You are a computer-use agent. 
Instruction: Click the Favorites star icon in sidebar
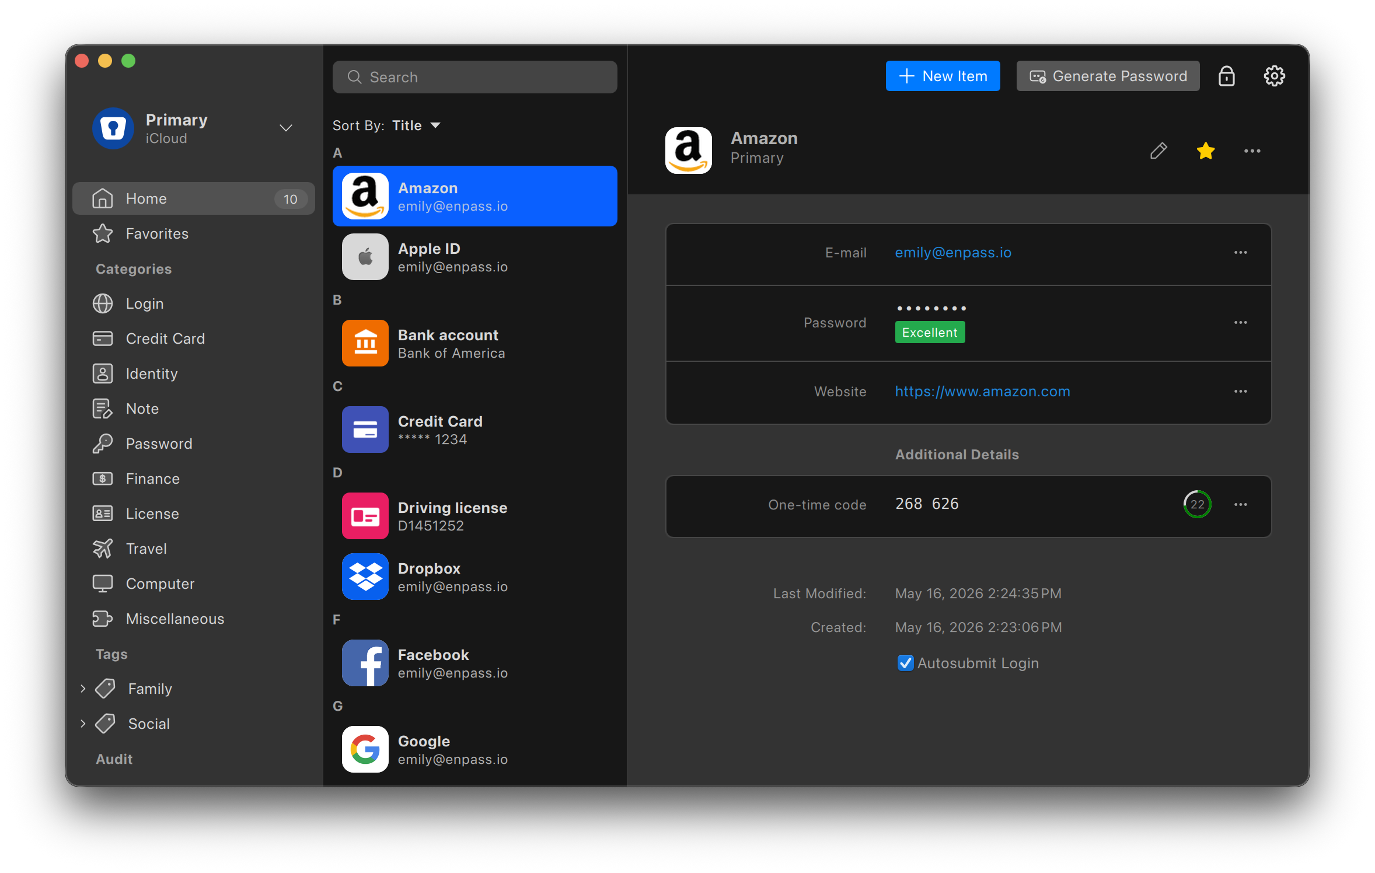click(x=103, y=233)
